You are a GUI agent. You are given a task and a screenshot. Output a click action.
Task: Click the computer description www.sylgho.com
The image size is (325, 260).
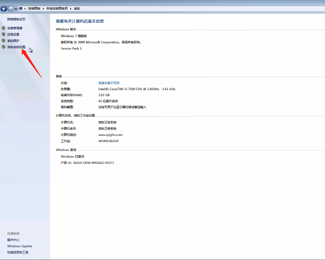tap(110, 135)
